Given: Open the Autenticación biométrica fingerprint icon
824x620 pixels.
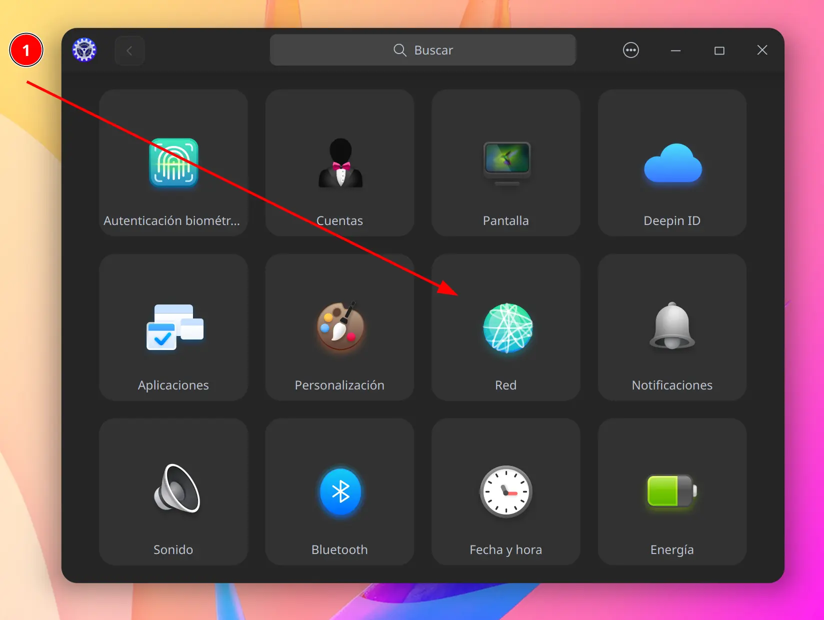Looking at the screenshot, I should 173,163.
